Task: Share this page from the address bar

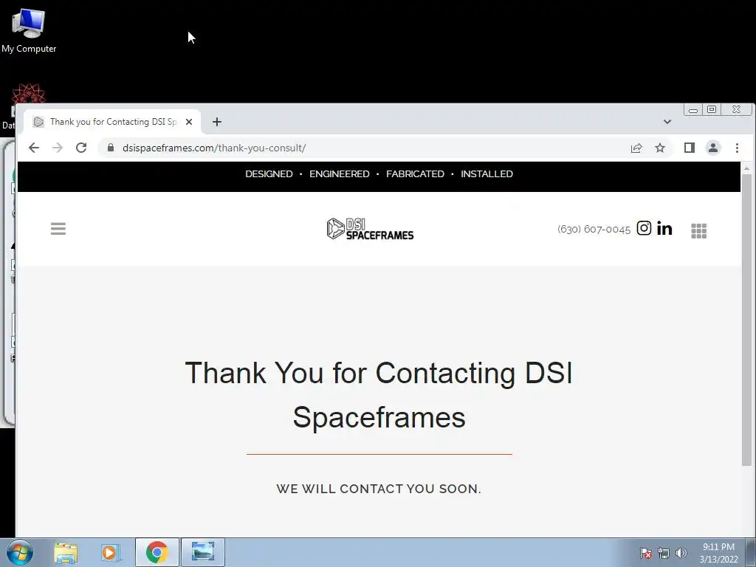Action: [x=636, y=148]
